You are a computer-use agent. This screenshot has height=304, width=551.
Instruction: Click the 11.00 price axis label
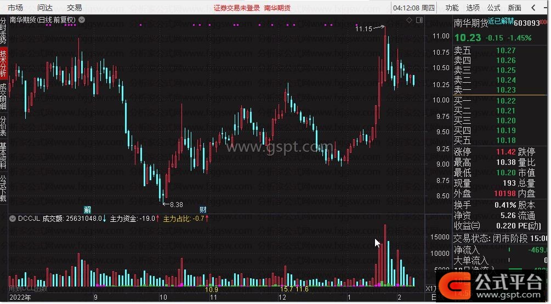click(x=441, y=36)
